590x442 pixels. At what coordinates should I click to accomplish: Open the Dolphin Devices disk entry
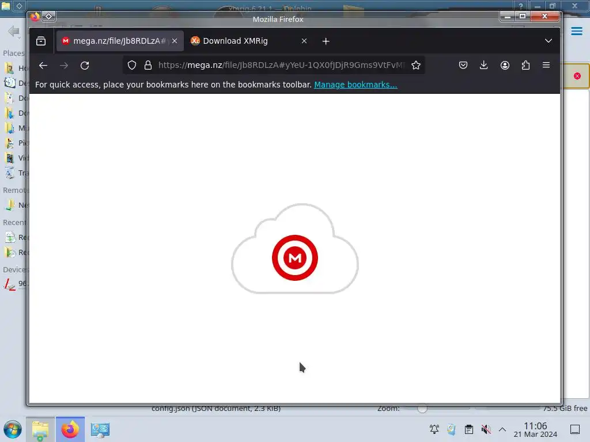[x=16, y=284]
